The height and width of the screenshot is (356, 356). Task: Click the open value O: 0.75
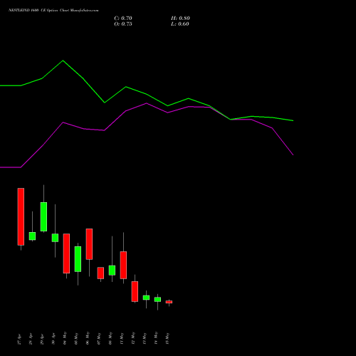[x=123, y=24]
